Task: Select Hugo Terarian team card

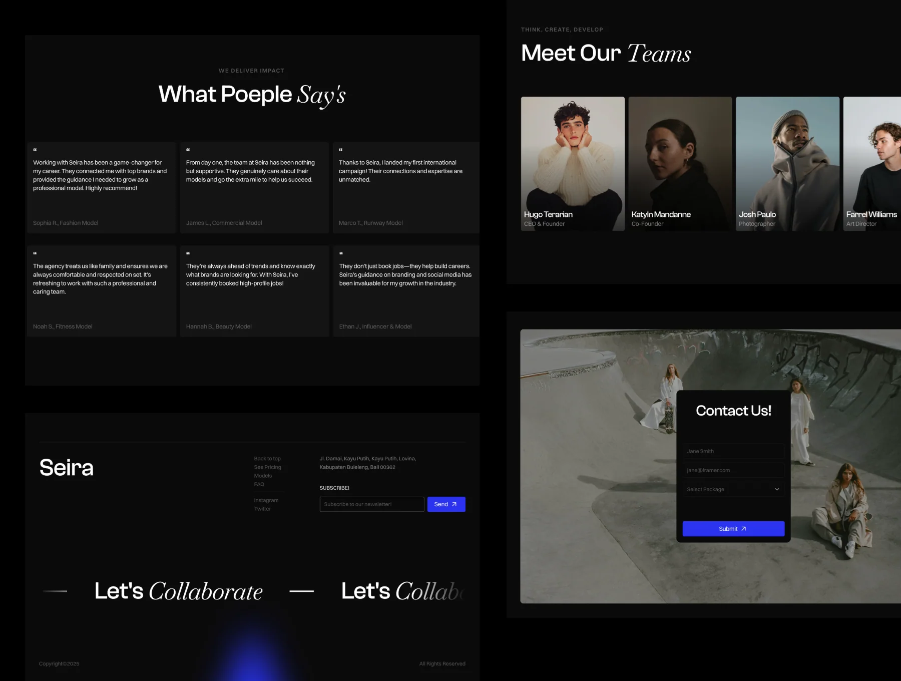Action: (x=573, y=164)
